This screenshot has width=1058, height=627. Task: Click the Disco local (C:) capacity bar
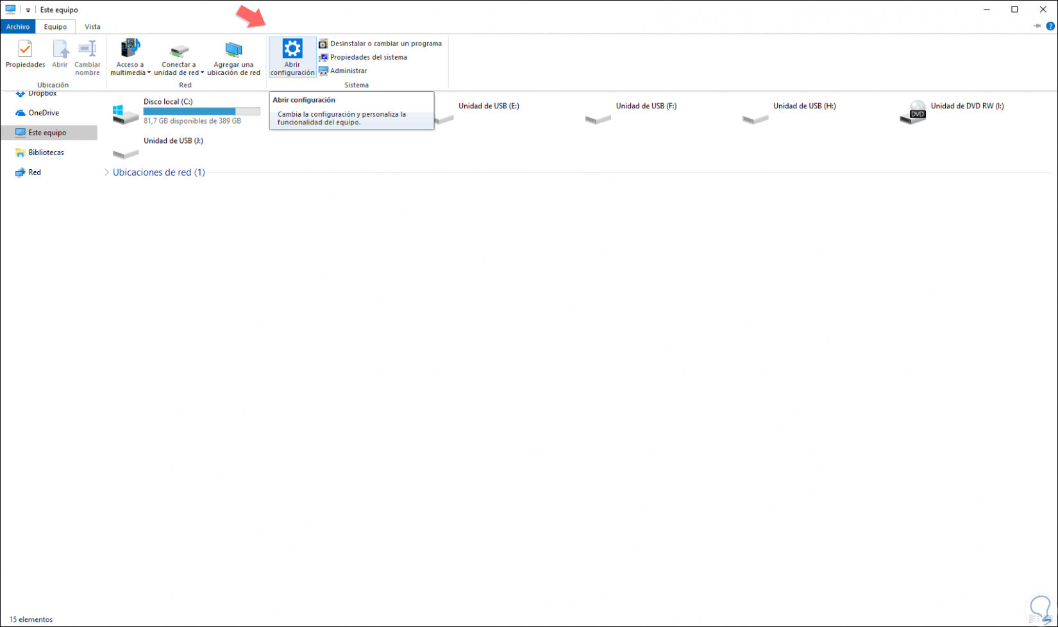201,112
